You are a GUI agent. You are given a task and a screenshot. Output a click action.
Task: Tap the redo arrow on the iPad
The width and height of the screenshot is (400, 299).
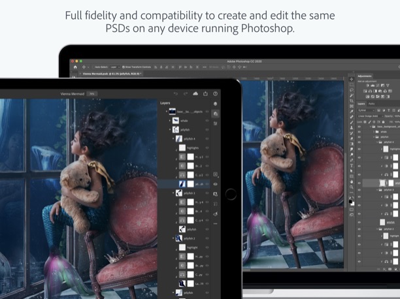[186, 94]
